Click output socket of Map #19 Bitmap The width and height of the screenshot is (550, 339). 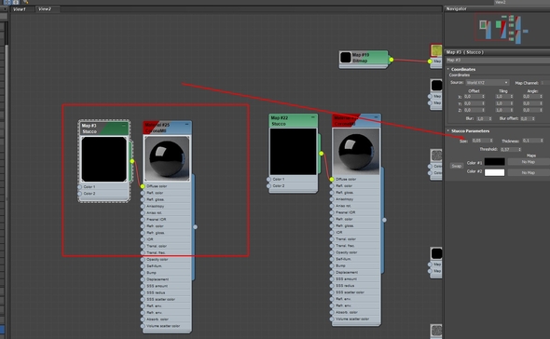click(392, 60)
